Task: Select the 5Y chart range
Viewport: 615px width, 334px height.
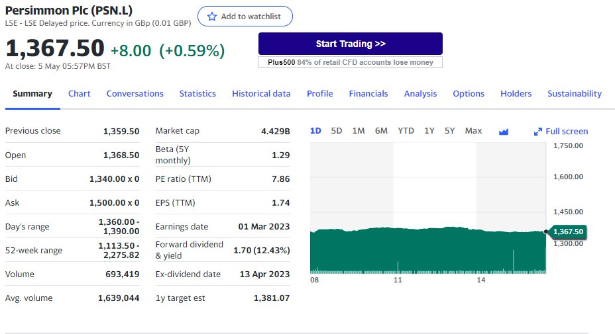Action: pos(449,131)
